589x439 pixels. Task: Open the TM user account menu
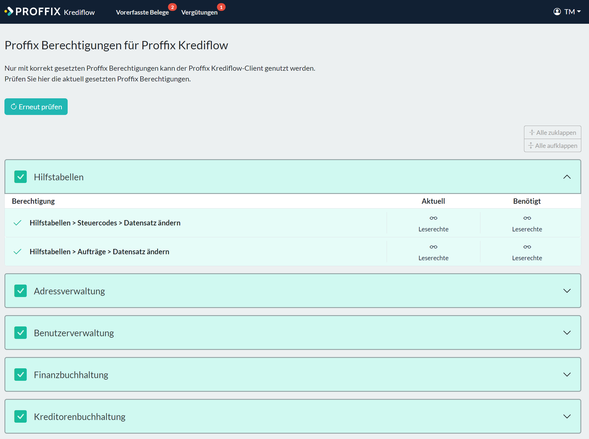tap(567, 12)
